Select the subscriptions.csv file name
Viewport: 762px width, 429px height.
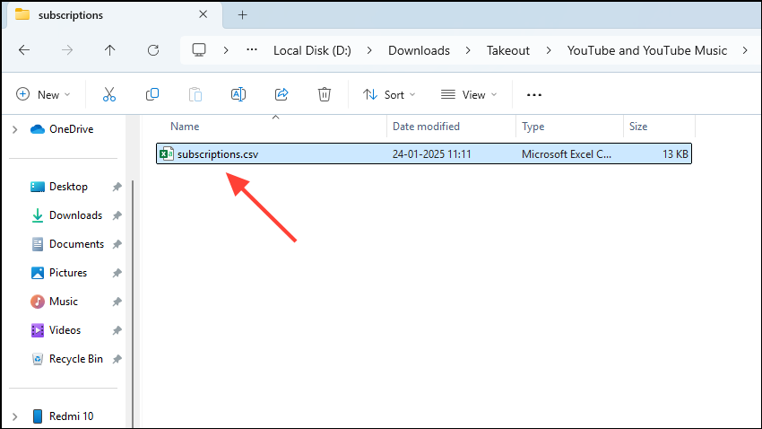218,154
